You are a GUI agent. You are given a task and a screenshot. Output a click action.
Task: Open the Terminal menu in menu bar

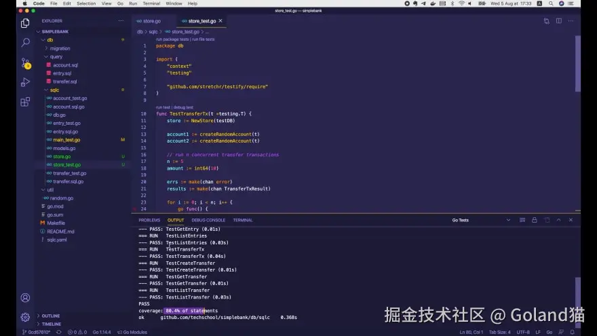point(151,3)
